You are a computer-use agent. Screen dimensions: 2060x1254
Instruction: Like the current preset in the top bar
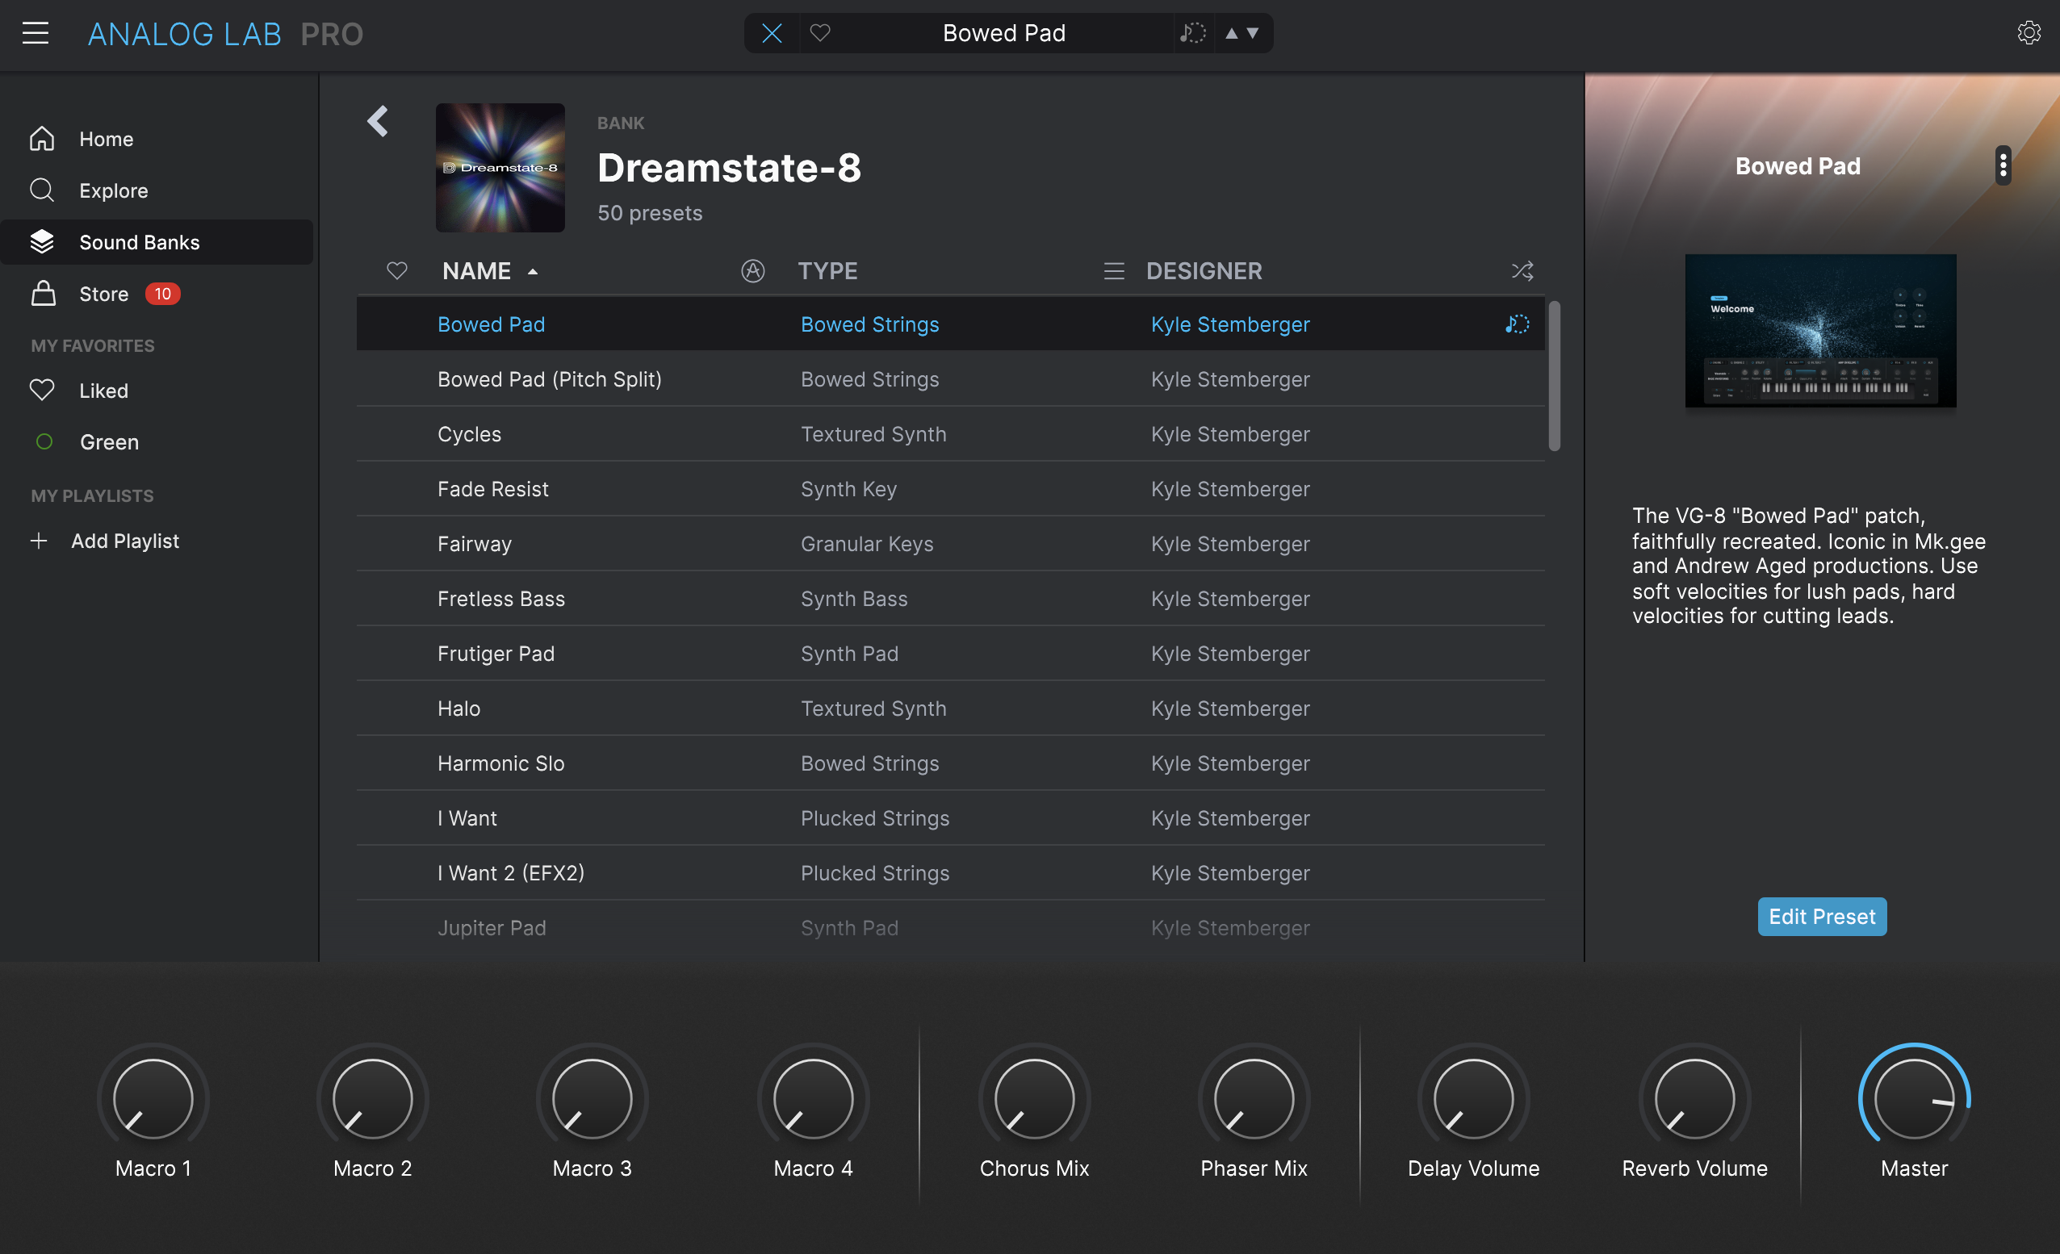[x=820, y=32]
